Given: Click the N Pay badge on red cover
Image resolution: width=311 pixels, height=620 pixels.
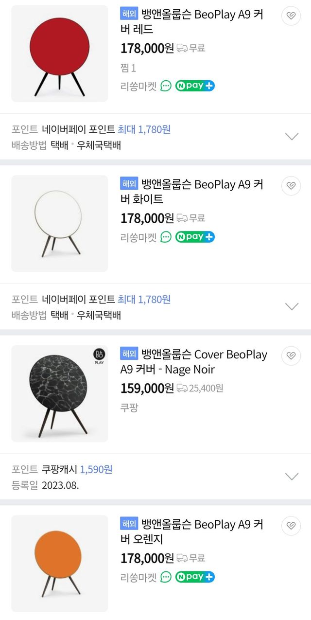Looking at the screenshot, I should click(195, 86).
